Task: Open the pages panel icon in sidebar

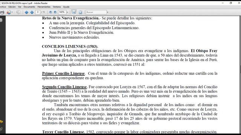Action: (1, 20)
